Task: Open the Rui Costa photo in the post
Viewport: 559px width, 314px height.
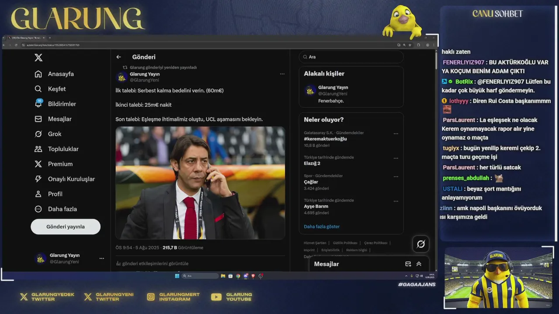Action: 200,183
